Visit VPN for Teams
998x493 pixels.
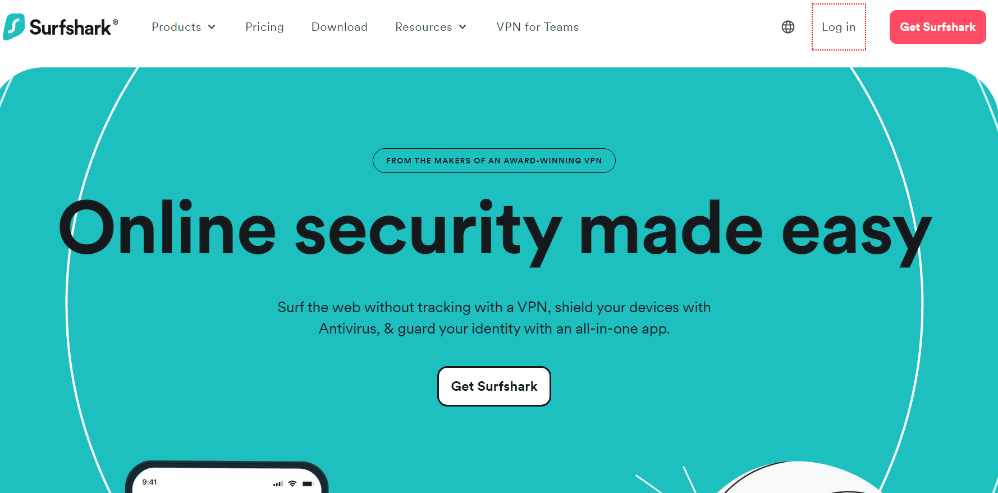538,27
